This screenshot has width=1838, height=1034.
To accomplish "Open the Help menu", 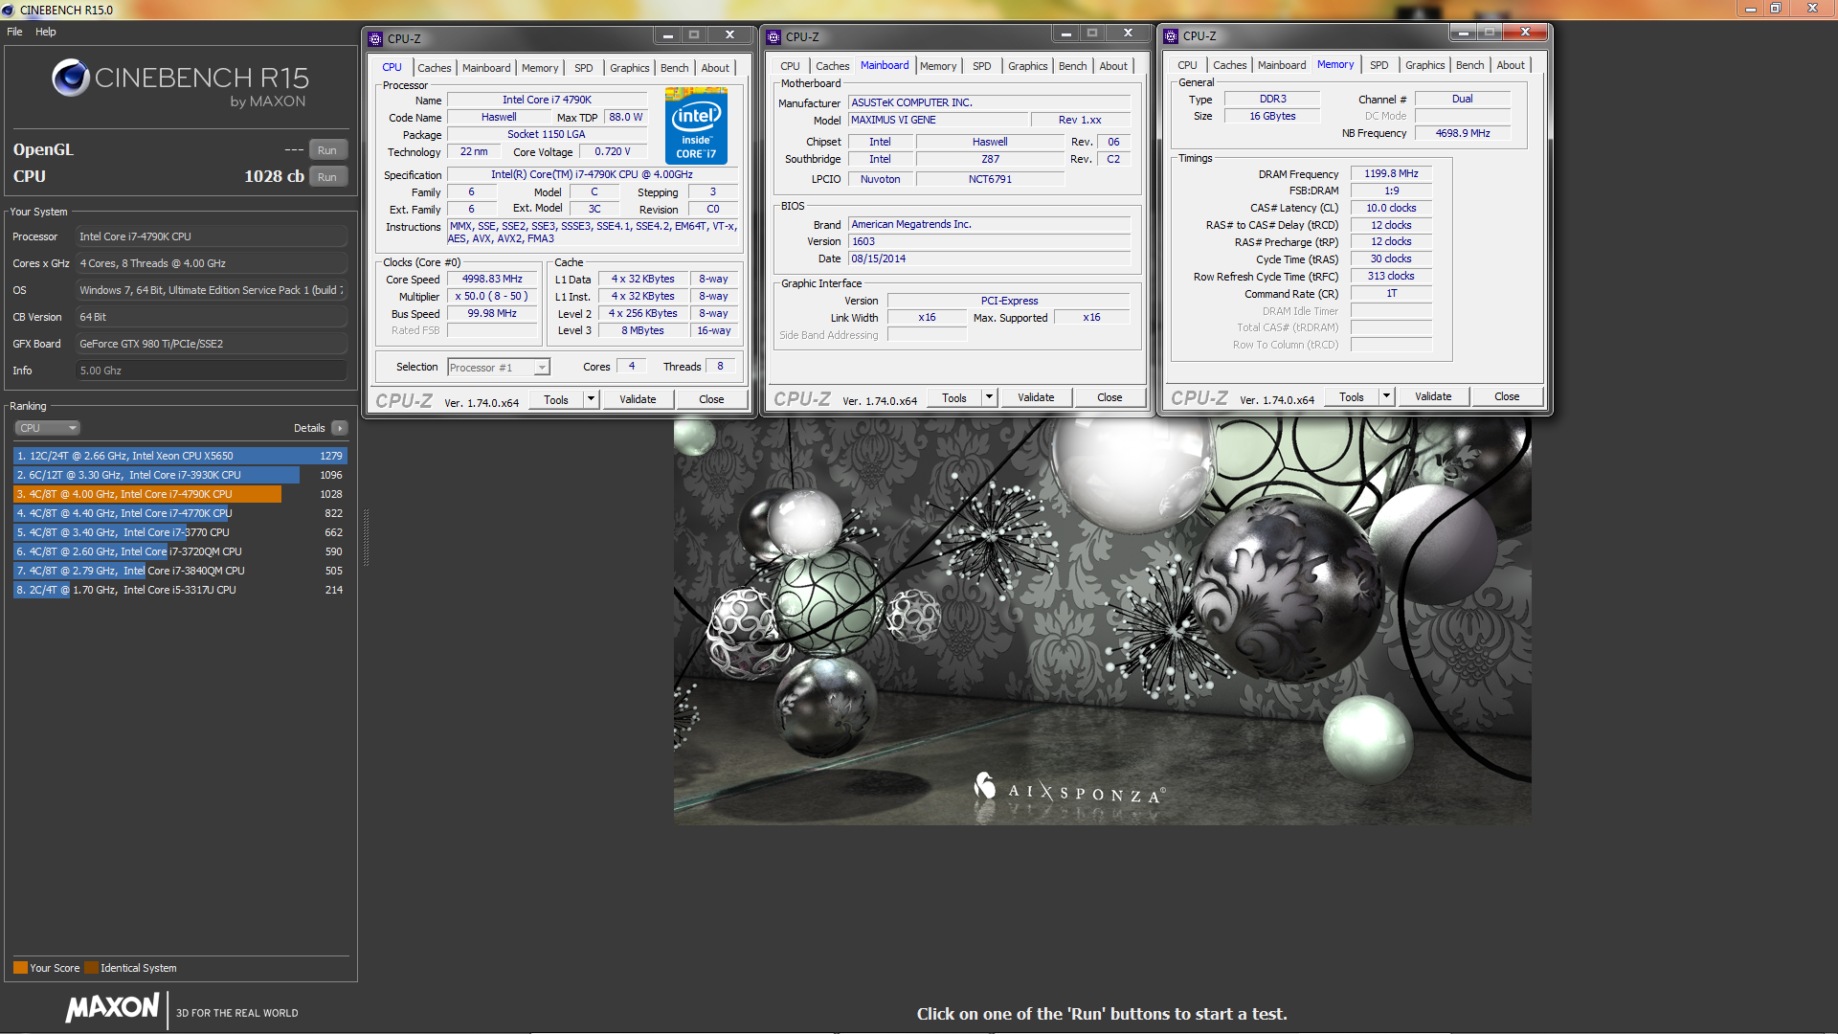I will coord(46,32).
